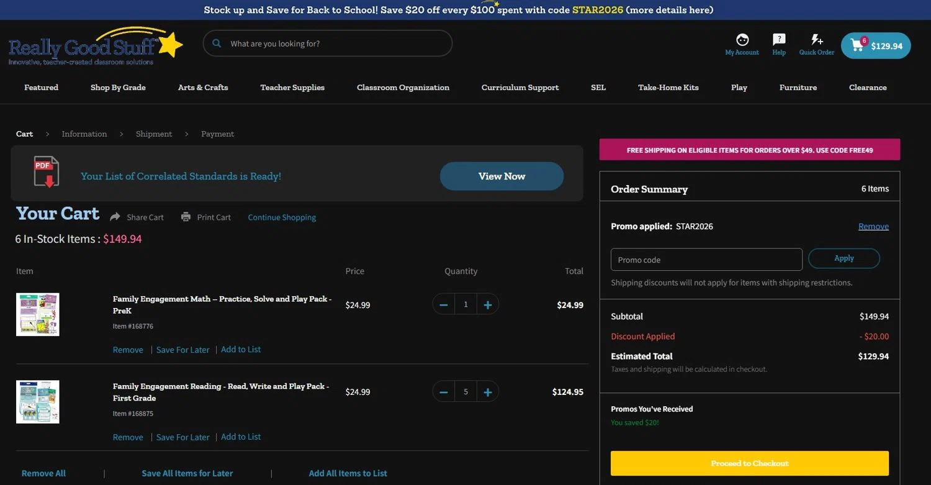
Task: Proceed to Checkout
Action: pyautogui.click(x=750, y=463)
